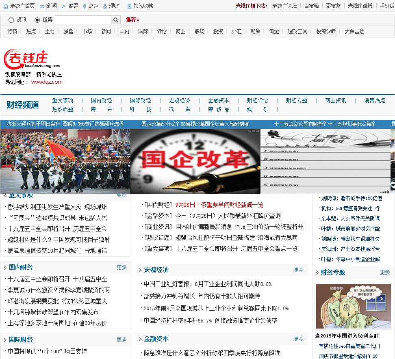The height and width of the screenshot is (359, 395).
Task: Open 更多 in the 国际财经 section
Action: click(122, 340)
